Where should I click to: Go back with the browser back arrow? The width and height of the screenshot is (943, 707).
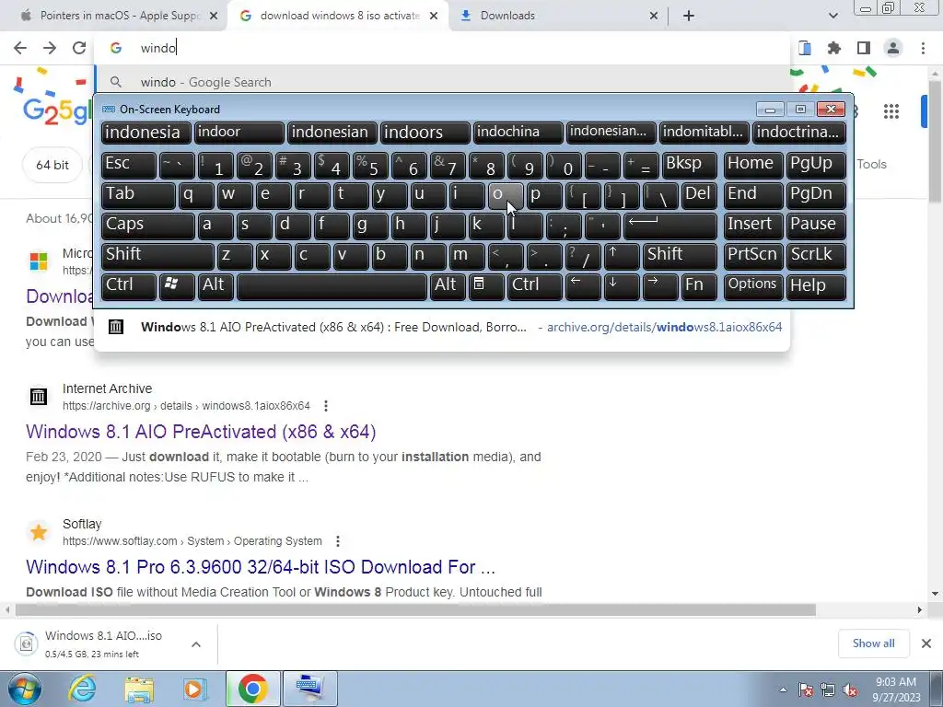tap(20, 48)
